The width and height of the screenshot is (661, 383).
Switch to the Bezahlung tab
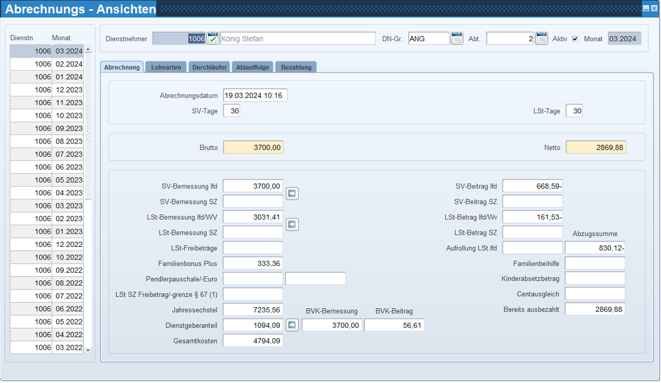[x=297, y=67]
